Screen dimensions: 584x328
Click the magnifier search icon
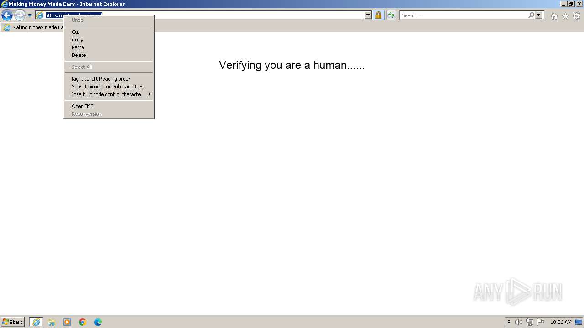[x=531, y=15]
